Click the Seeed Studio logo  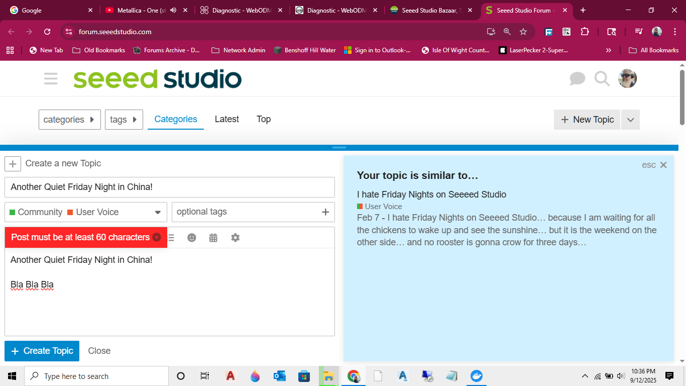click(x=158, y=79)
